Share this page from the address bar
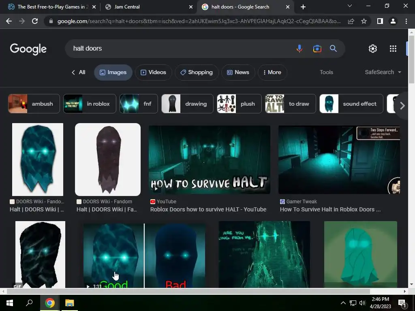Image resolution: width=415 pixels, height=311 pixels. pyautogui.click(x=351, y=21)
